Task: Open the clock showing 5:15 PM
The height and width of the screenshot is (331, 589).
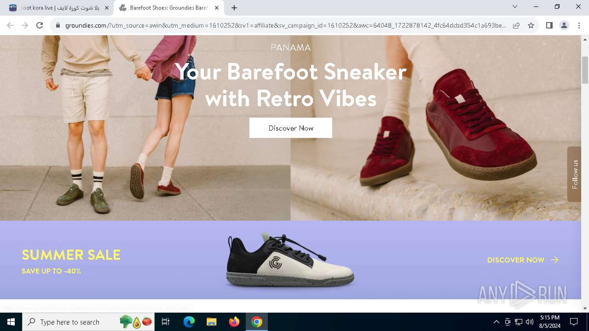Action: [550, 322]
